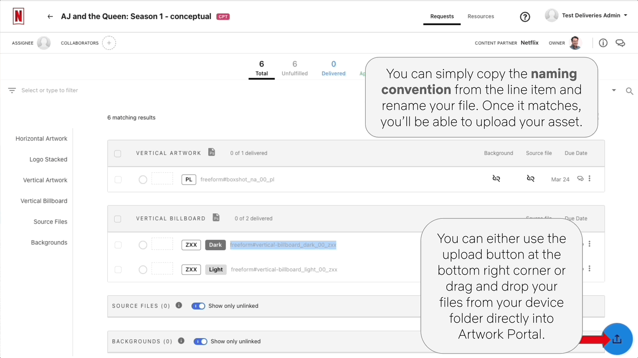The height and width of the screenshot is (358, 638).
Task: Click the search magnifier icon
Action: pyautogui.click(x=629, y=91)
